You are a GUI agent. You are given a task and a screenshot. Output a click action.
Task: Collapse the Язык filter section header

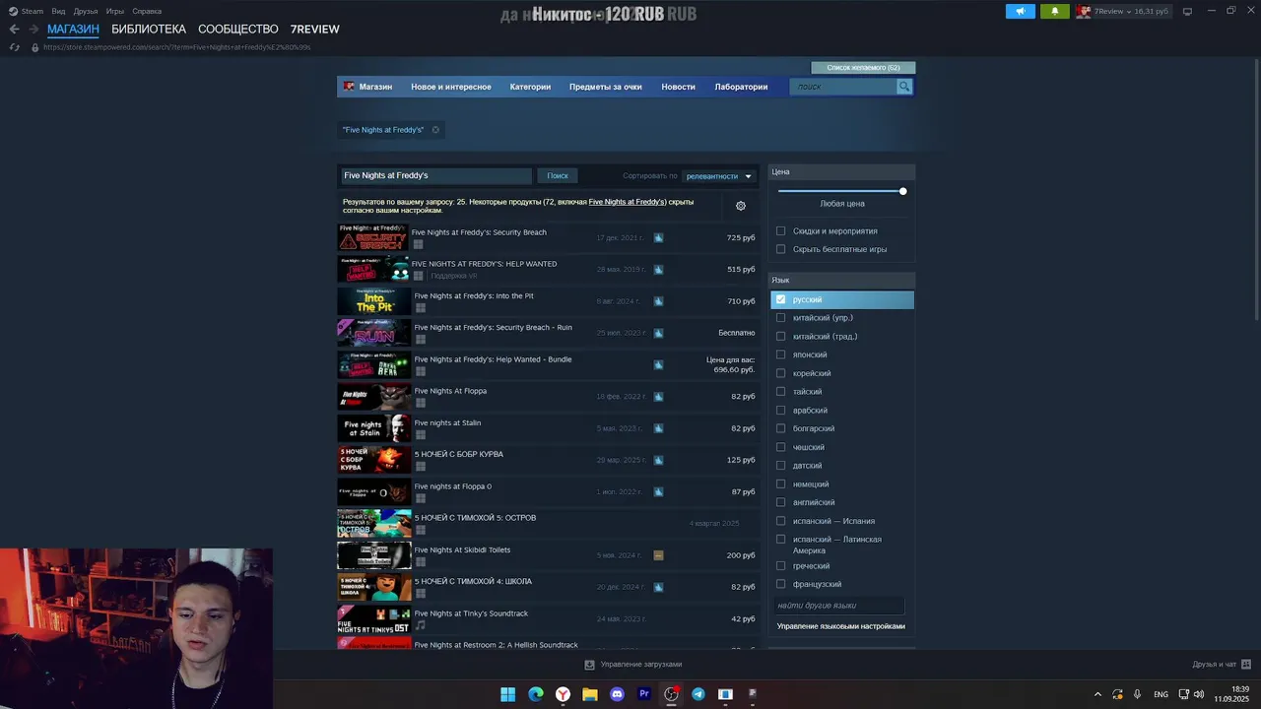842,280
